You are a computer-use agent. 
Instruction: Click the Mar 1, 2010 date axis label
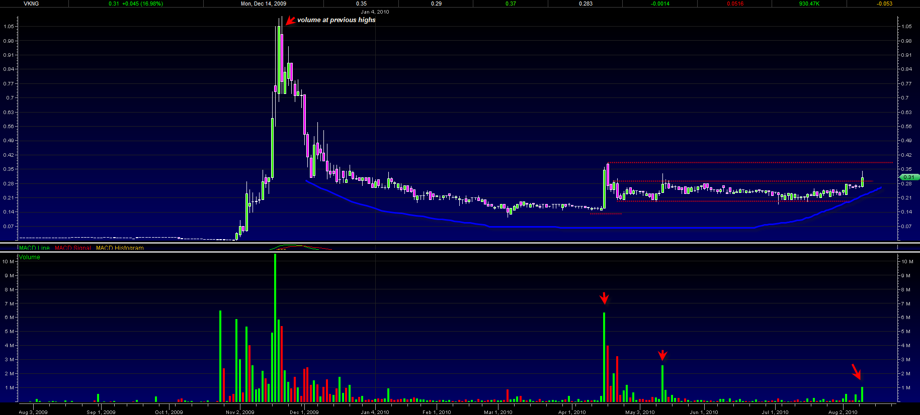pyautogui.click(x=498, y=412)
